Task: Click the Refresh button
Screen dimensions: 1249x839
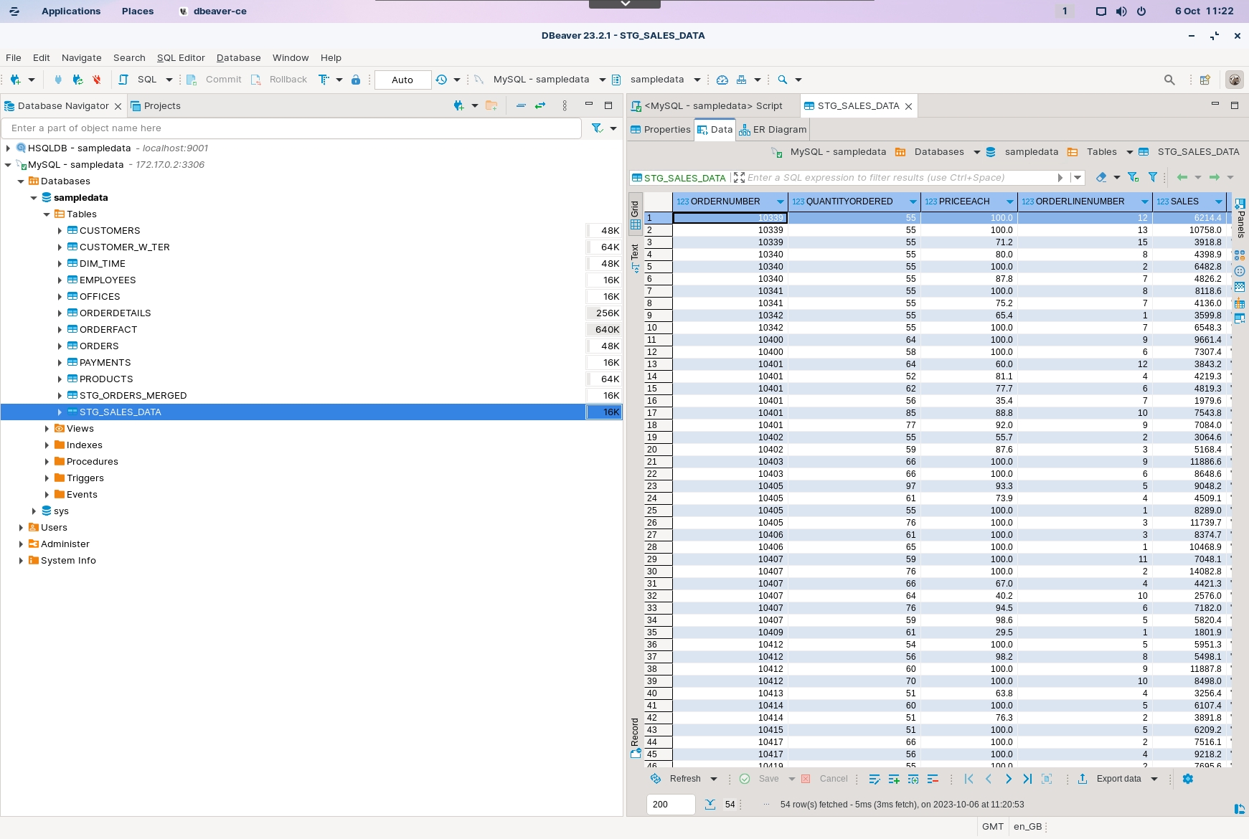Action: (x=684, y=779)
